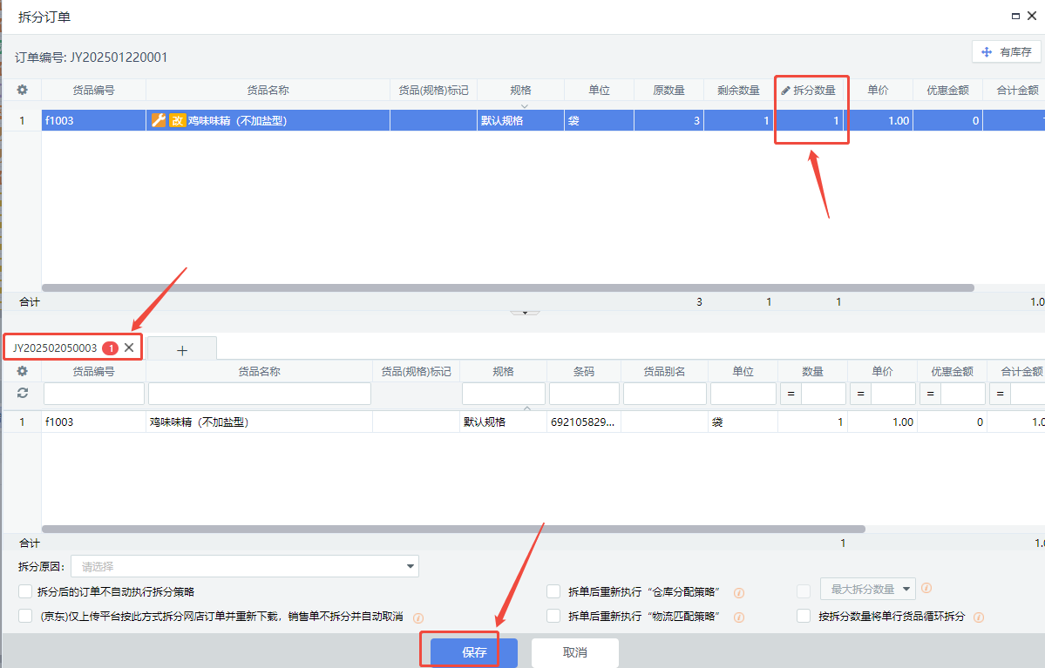Open column settings gear in top grid
The height and width of the screenshot is (668, 1045).
point(23,90)
